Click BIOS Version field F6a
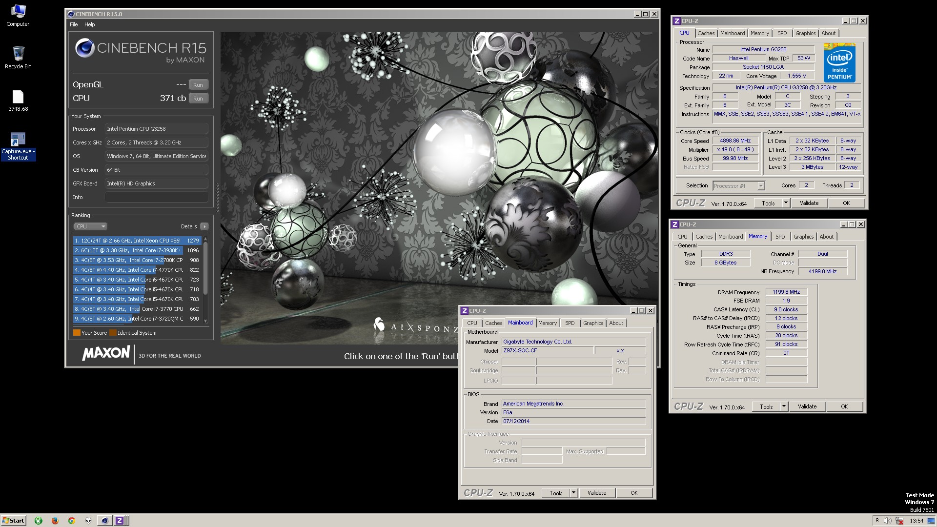The width and height of the screenshot is (937, 527). click(573, 412)
